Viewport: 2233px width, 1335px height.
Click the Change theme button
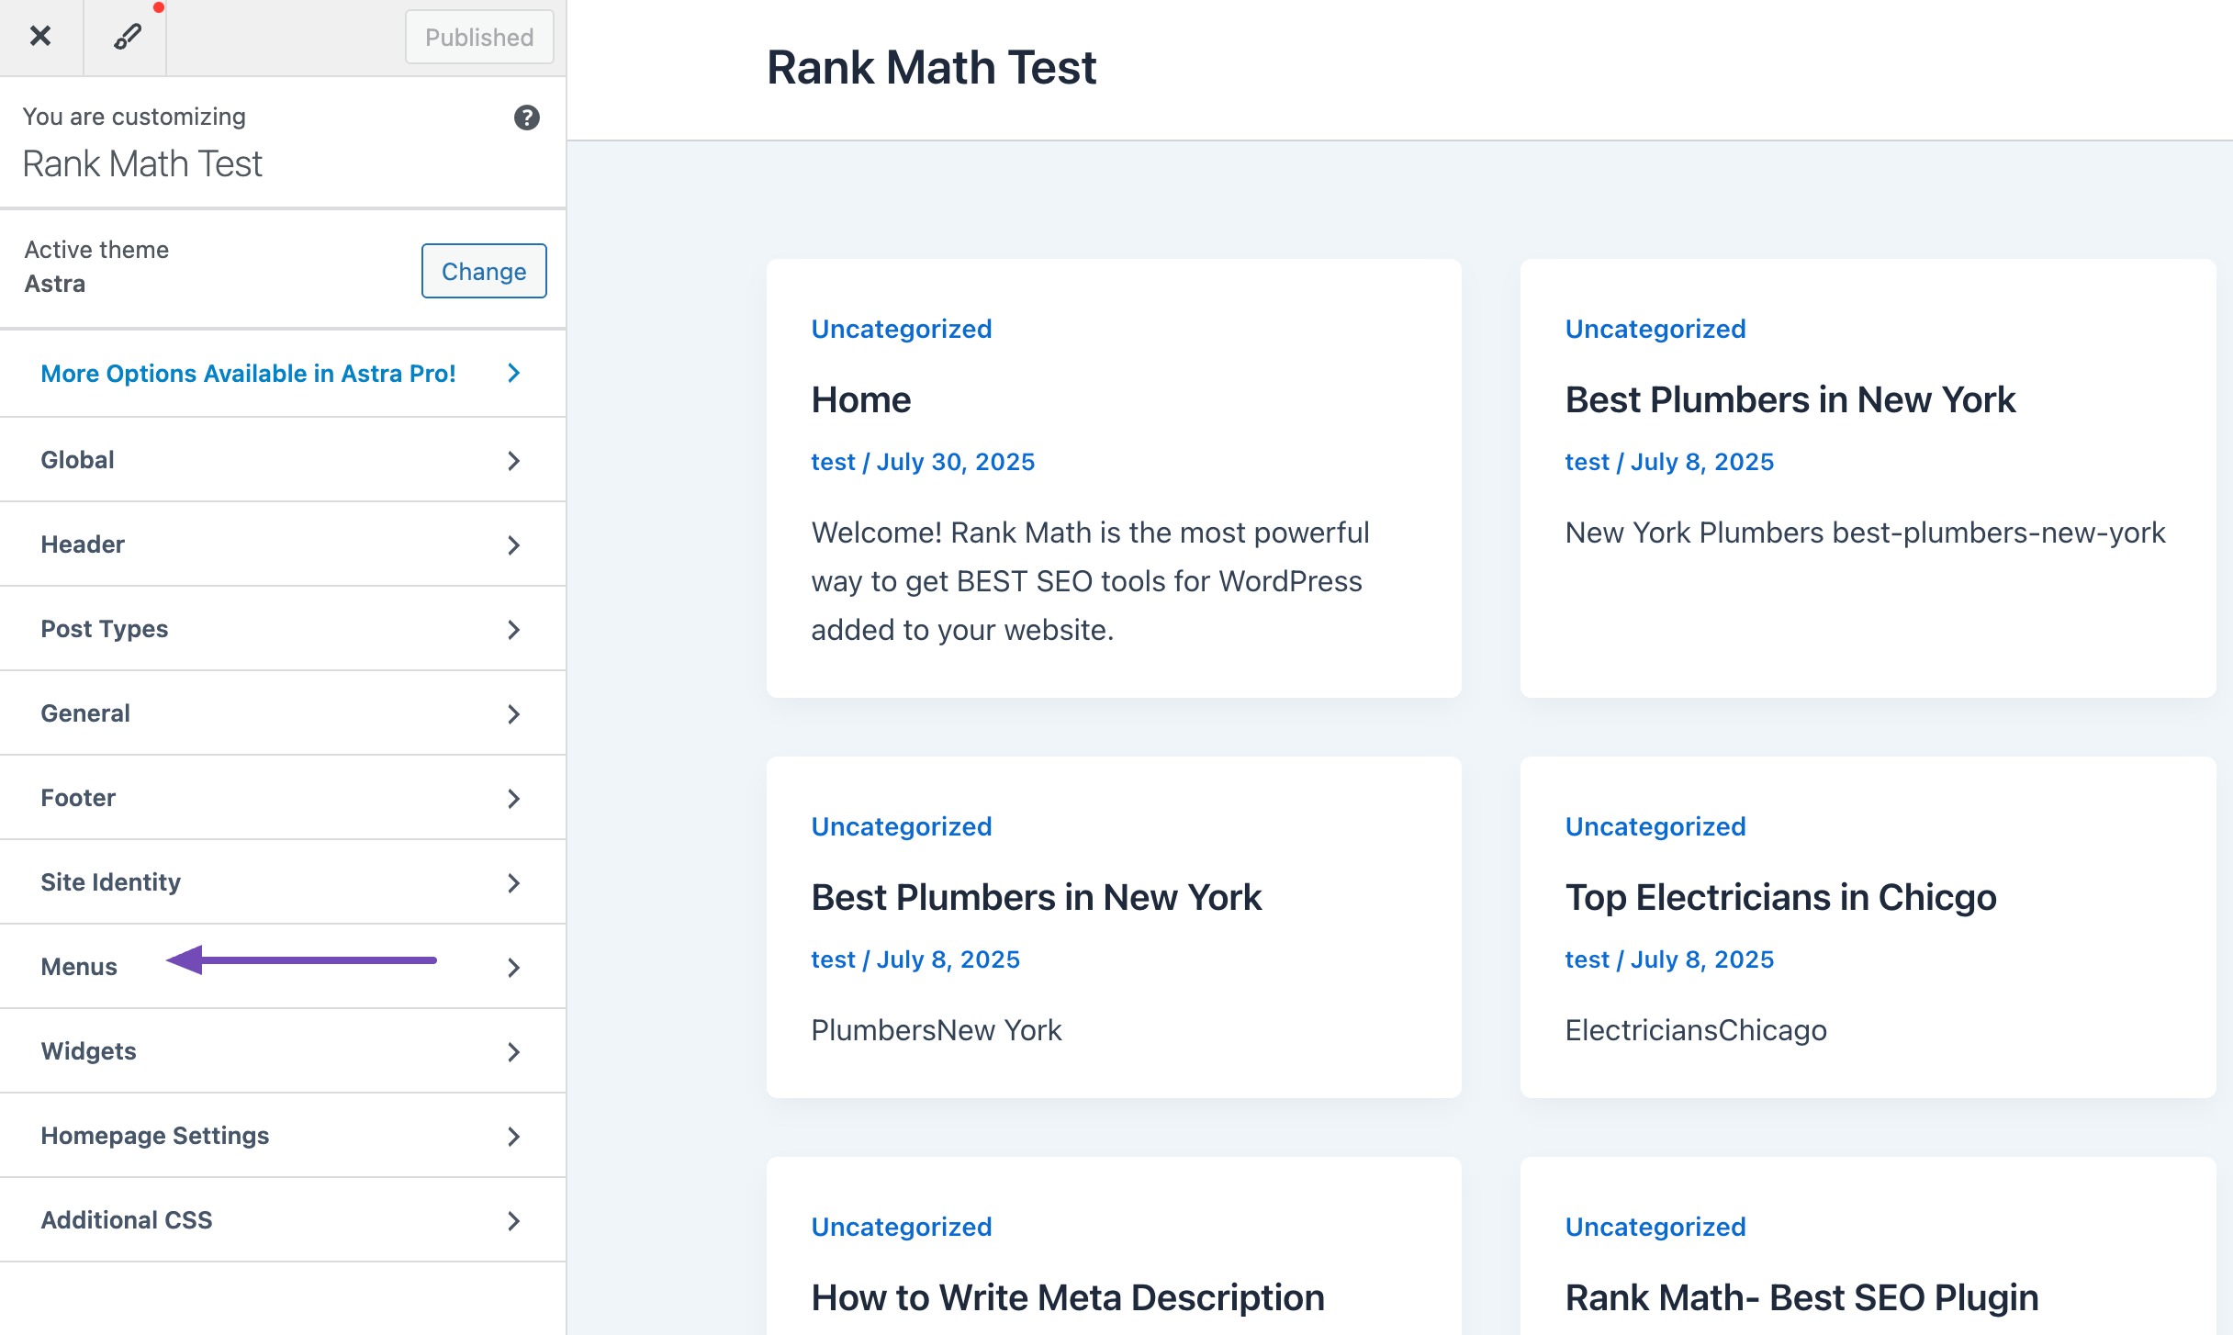click(x=484, y=271)
